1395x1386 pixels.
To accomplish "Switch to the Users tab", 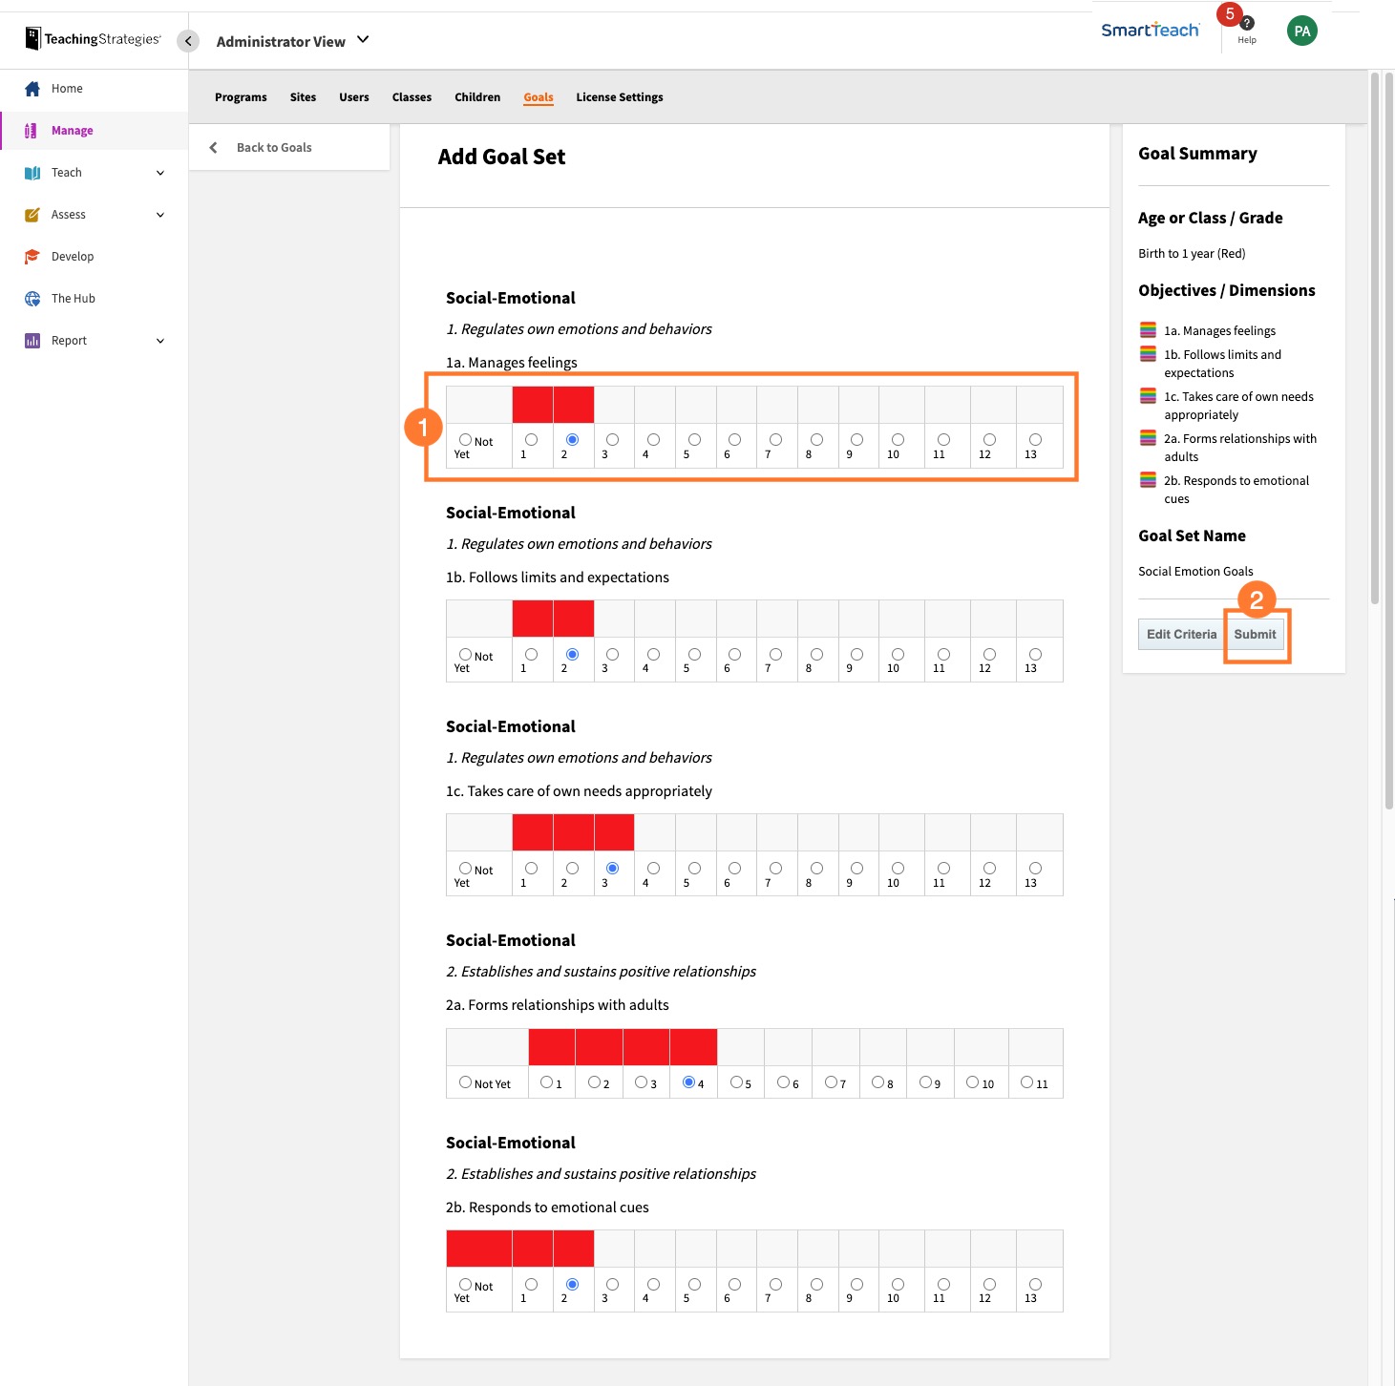I will click(x=353, y=96).
